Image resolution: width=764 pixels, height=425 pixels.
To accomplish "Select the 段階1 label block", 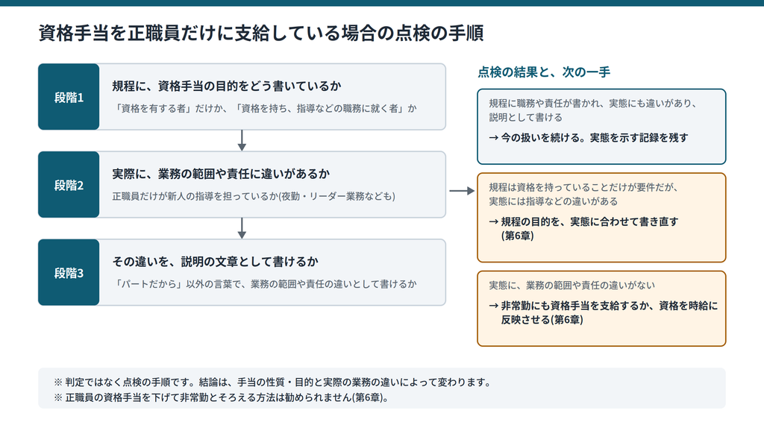I will coord(69,97).
